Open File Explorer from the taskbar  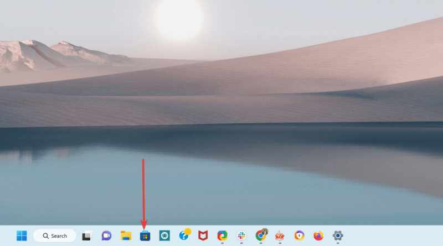(x=126, y=235)
